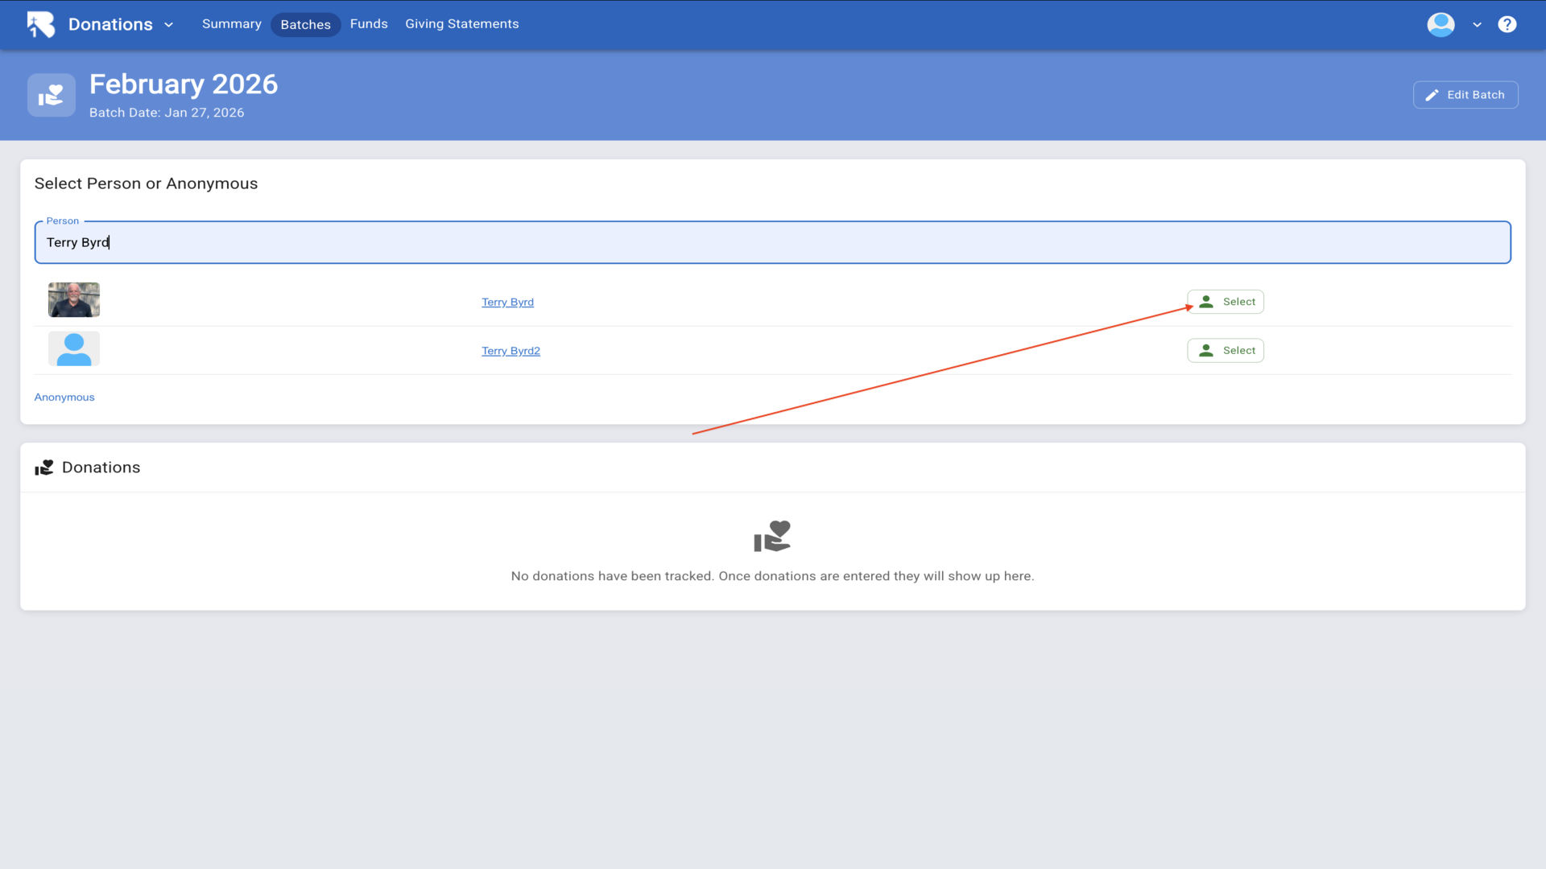Screen dimensions: 1546x869
Task: Click the large empty-state donations icon
Action: point(772,536)
